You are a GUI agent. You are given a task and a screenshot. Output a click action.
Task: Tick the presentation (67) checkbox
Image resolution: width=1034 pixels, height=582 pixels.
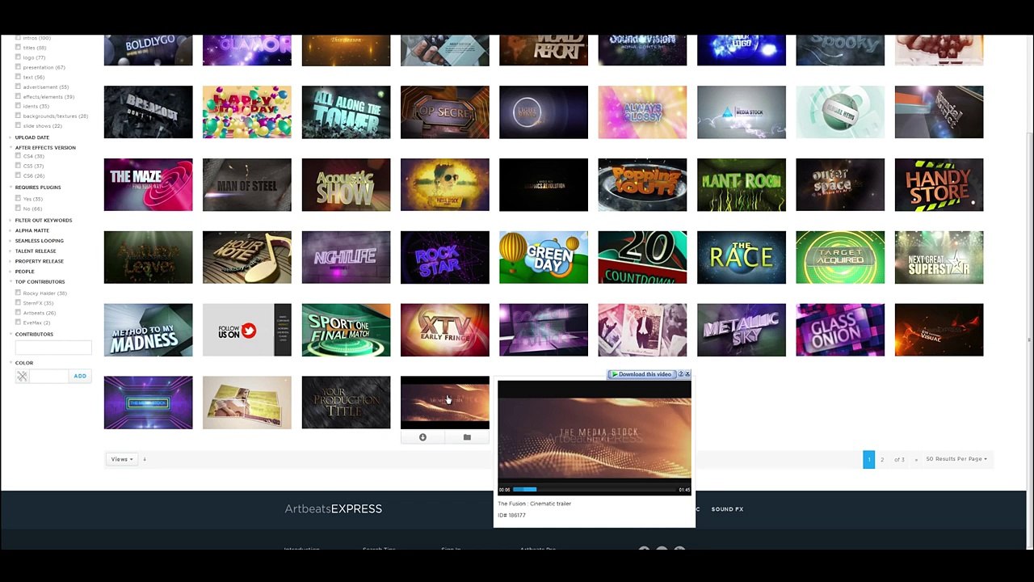click(x=19, y=67)
